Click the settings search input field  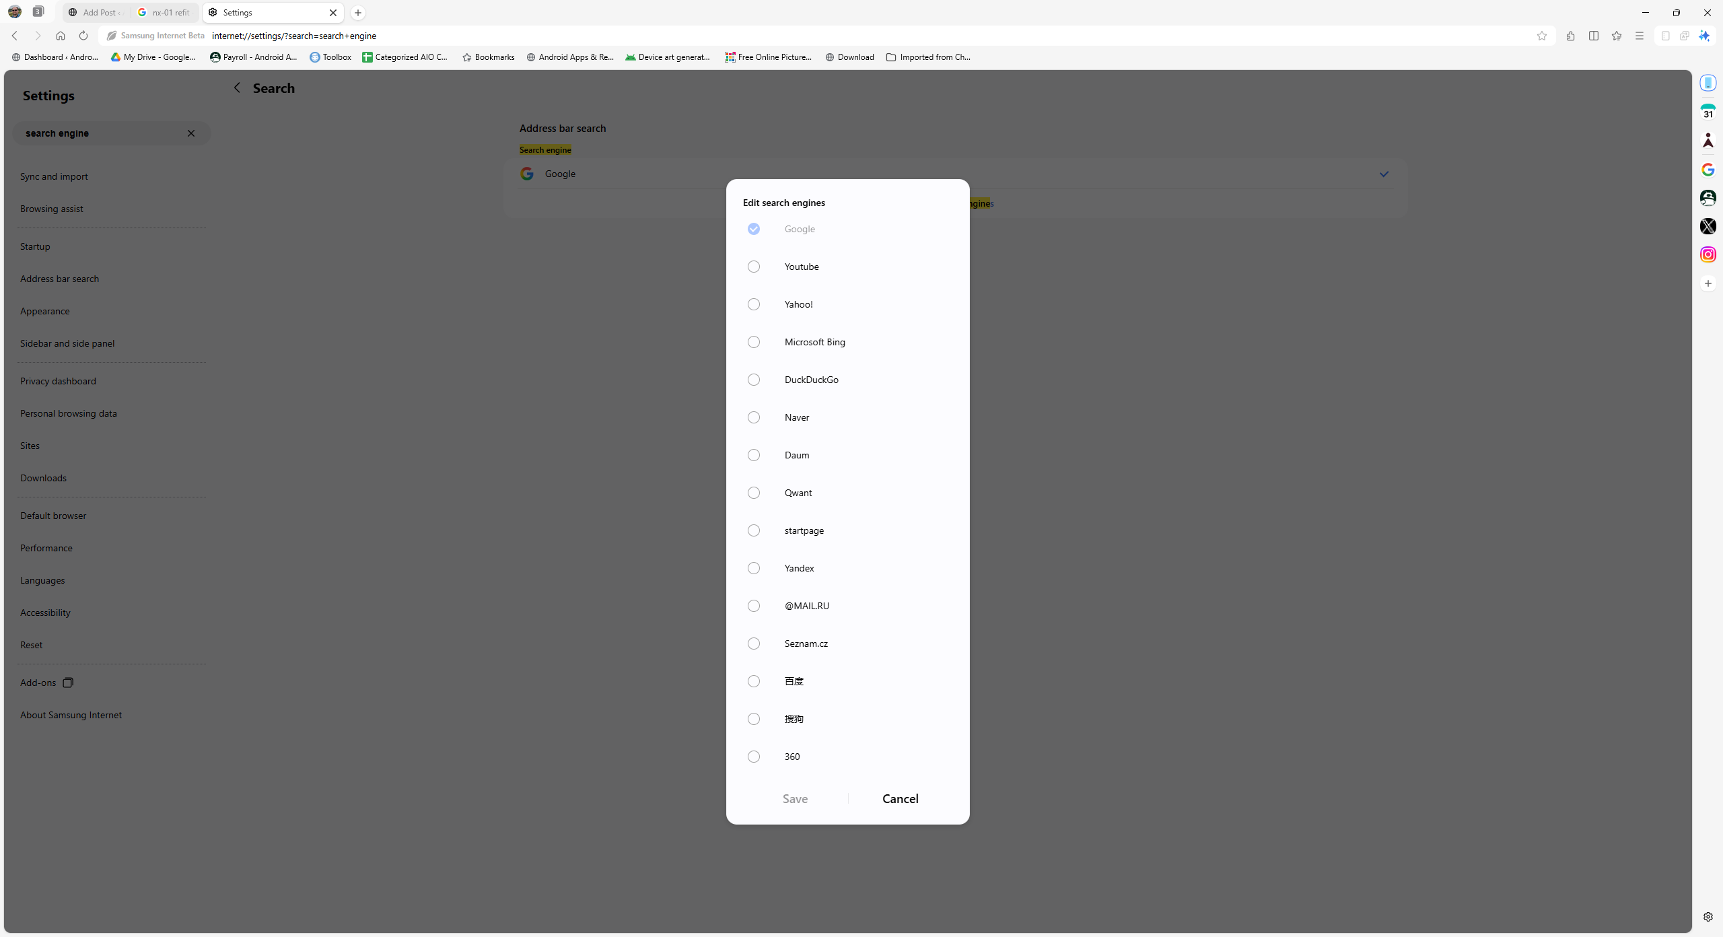click(101, 133)
